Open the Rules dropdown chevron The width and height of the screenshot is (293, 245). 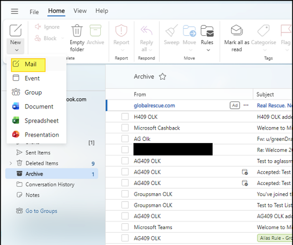tap(208, 50)
